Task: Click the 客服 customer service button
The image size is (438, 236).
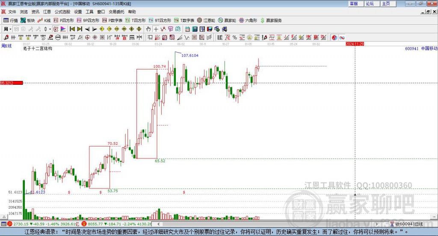Action: click(356, 3)
